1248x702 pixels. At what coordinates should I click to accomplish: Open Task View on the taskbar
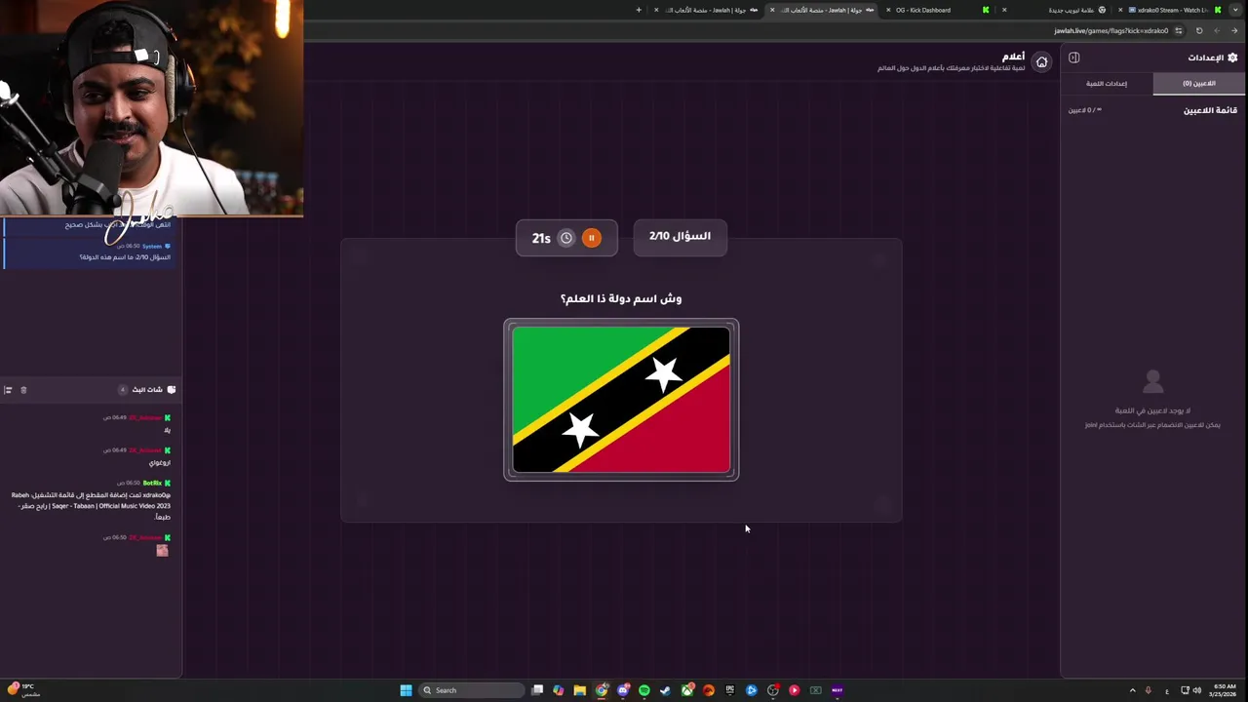pyautogui.click(x=537, y=690)
